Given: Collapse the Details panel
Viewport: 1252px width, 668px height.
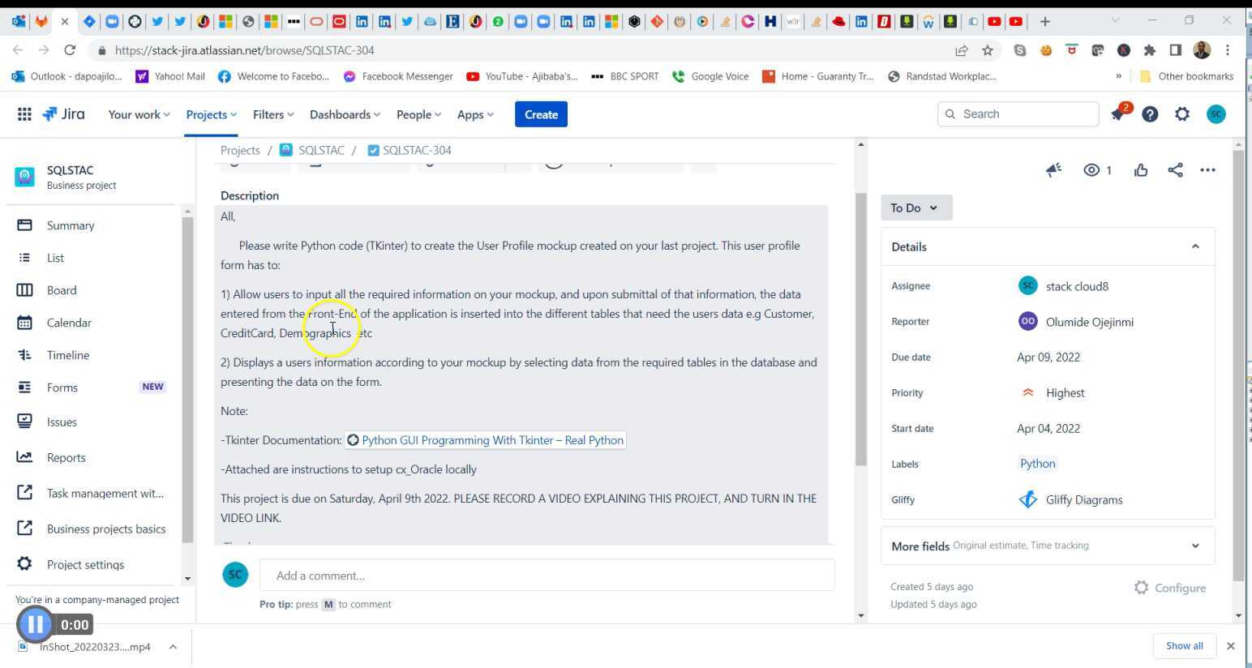Looking at the screenshot, I should click(1194, 246).
